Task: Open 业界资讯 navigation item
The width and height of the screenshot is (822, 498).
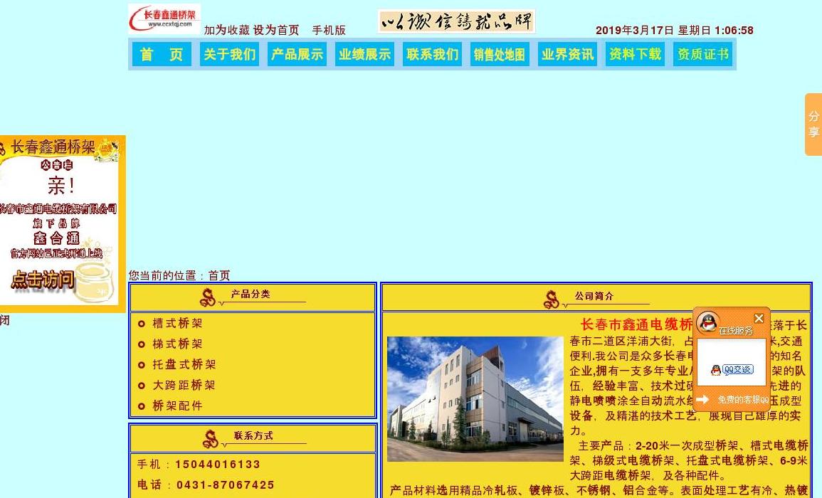Action: (x=567, y=54)
